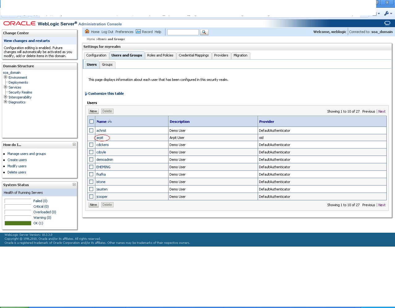Click the bottom New user button
The width and height of the screenshot is (395, 308).
(94, 205)
